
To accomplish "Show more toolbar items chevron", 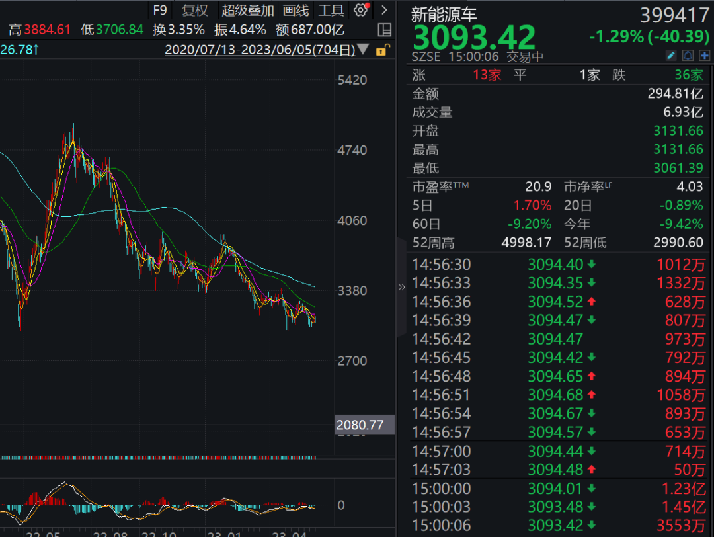I will click(384, 10).
